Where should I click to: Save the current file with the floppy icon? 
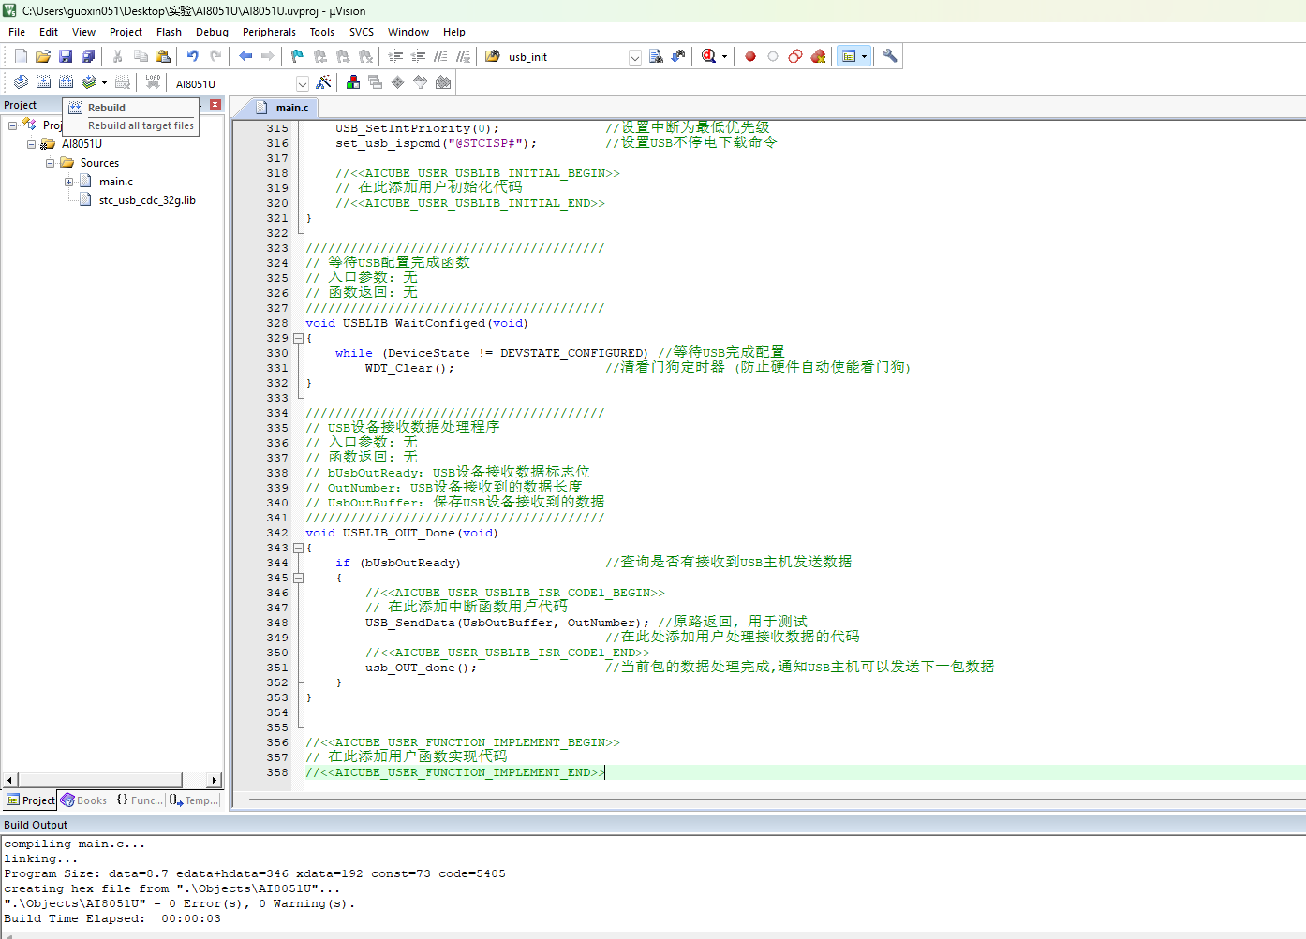click(66, 56)
